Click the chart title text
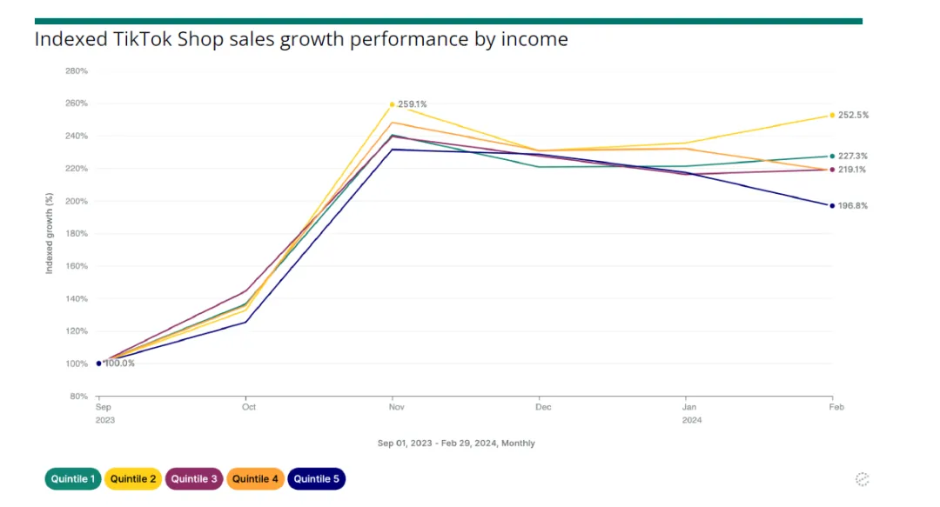Viewport: 940px width, 507px height. (301, 39)
